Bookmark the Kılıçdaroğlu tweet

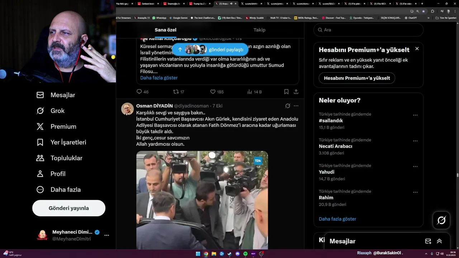(286, 92)
